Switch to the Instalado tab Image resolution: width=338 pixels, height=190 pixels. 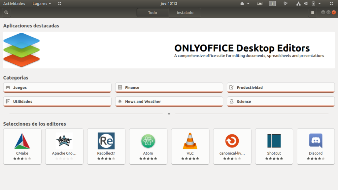click(185, 13)
